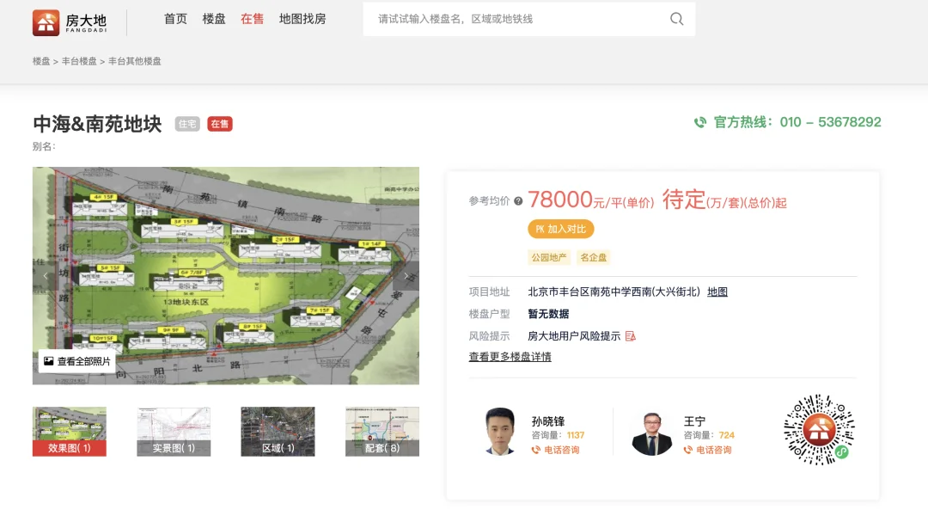The width and height of the screenshot is (928, 528).
Task: Click the 公园地产 tag
Action: coord(548,257)
